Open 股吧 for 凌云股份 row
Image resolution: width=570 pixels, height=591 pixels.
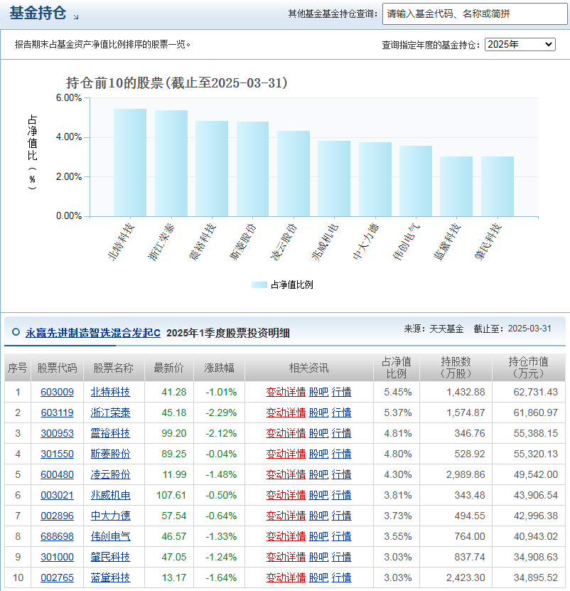coord(318,474)
